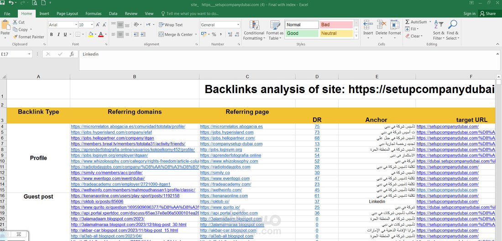Toggle align text left
Viewport: 502px width, 241px height.
coord(113,34)
